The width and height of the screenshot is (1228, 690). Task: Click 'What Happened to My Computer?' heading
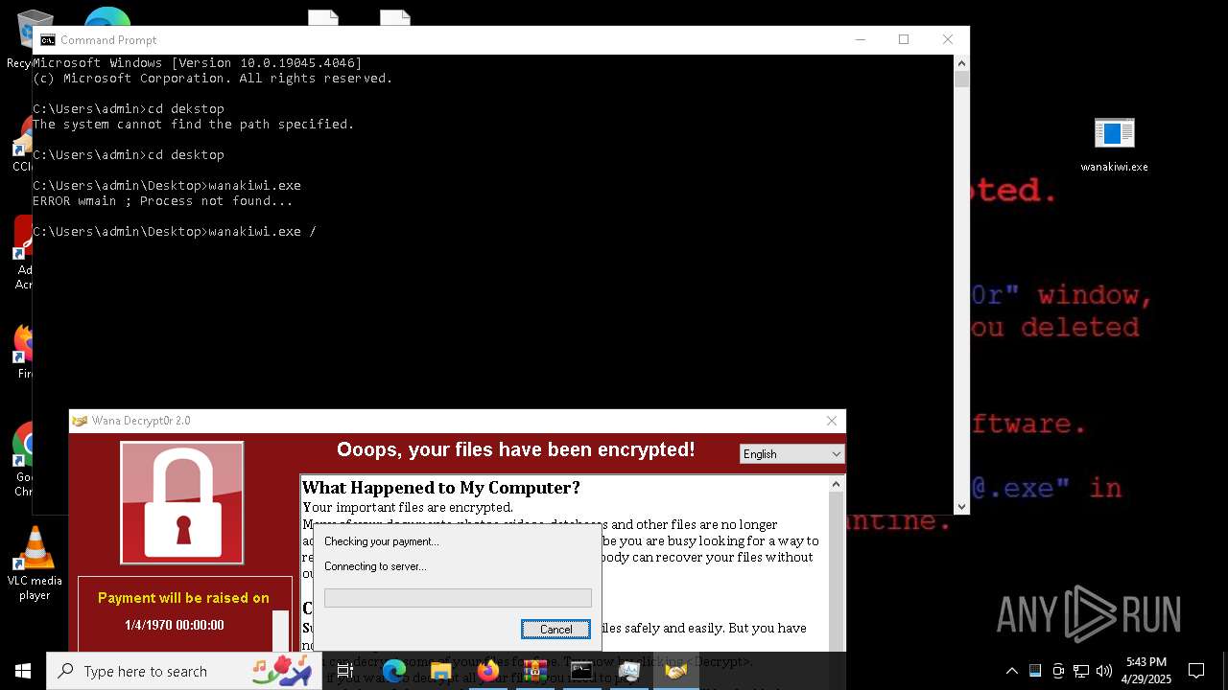pos(441,488)
